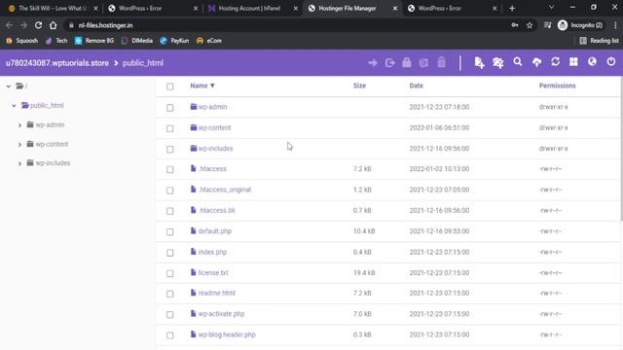623x350 pixels.
Task: Create a new file with the file-plus icon
Action: [x=479, y=62]
